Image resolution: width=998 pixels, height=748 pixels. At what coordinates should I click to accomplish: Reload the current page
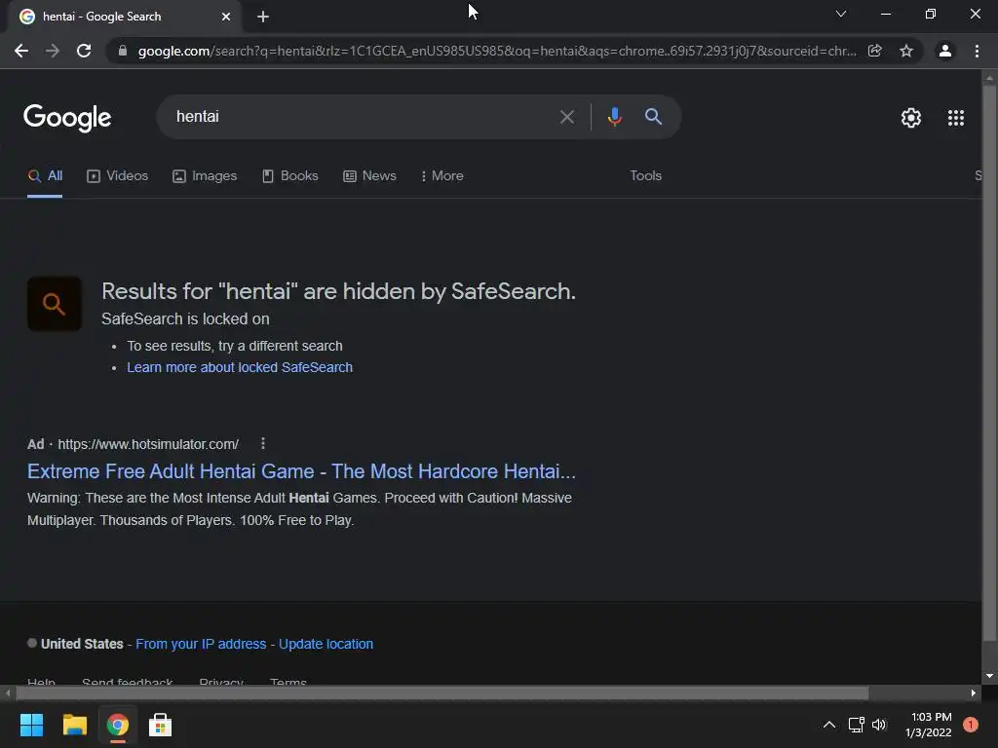point(84,51)
